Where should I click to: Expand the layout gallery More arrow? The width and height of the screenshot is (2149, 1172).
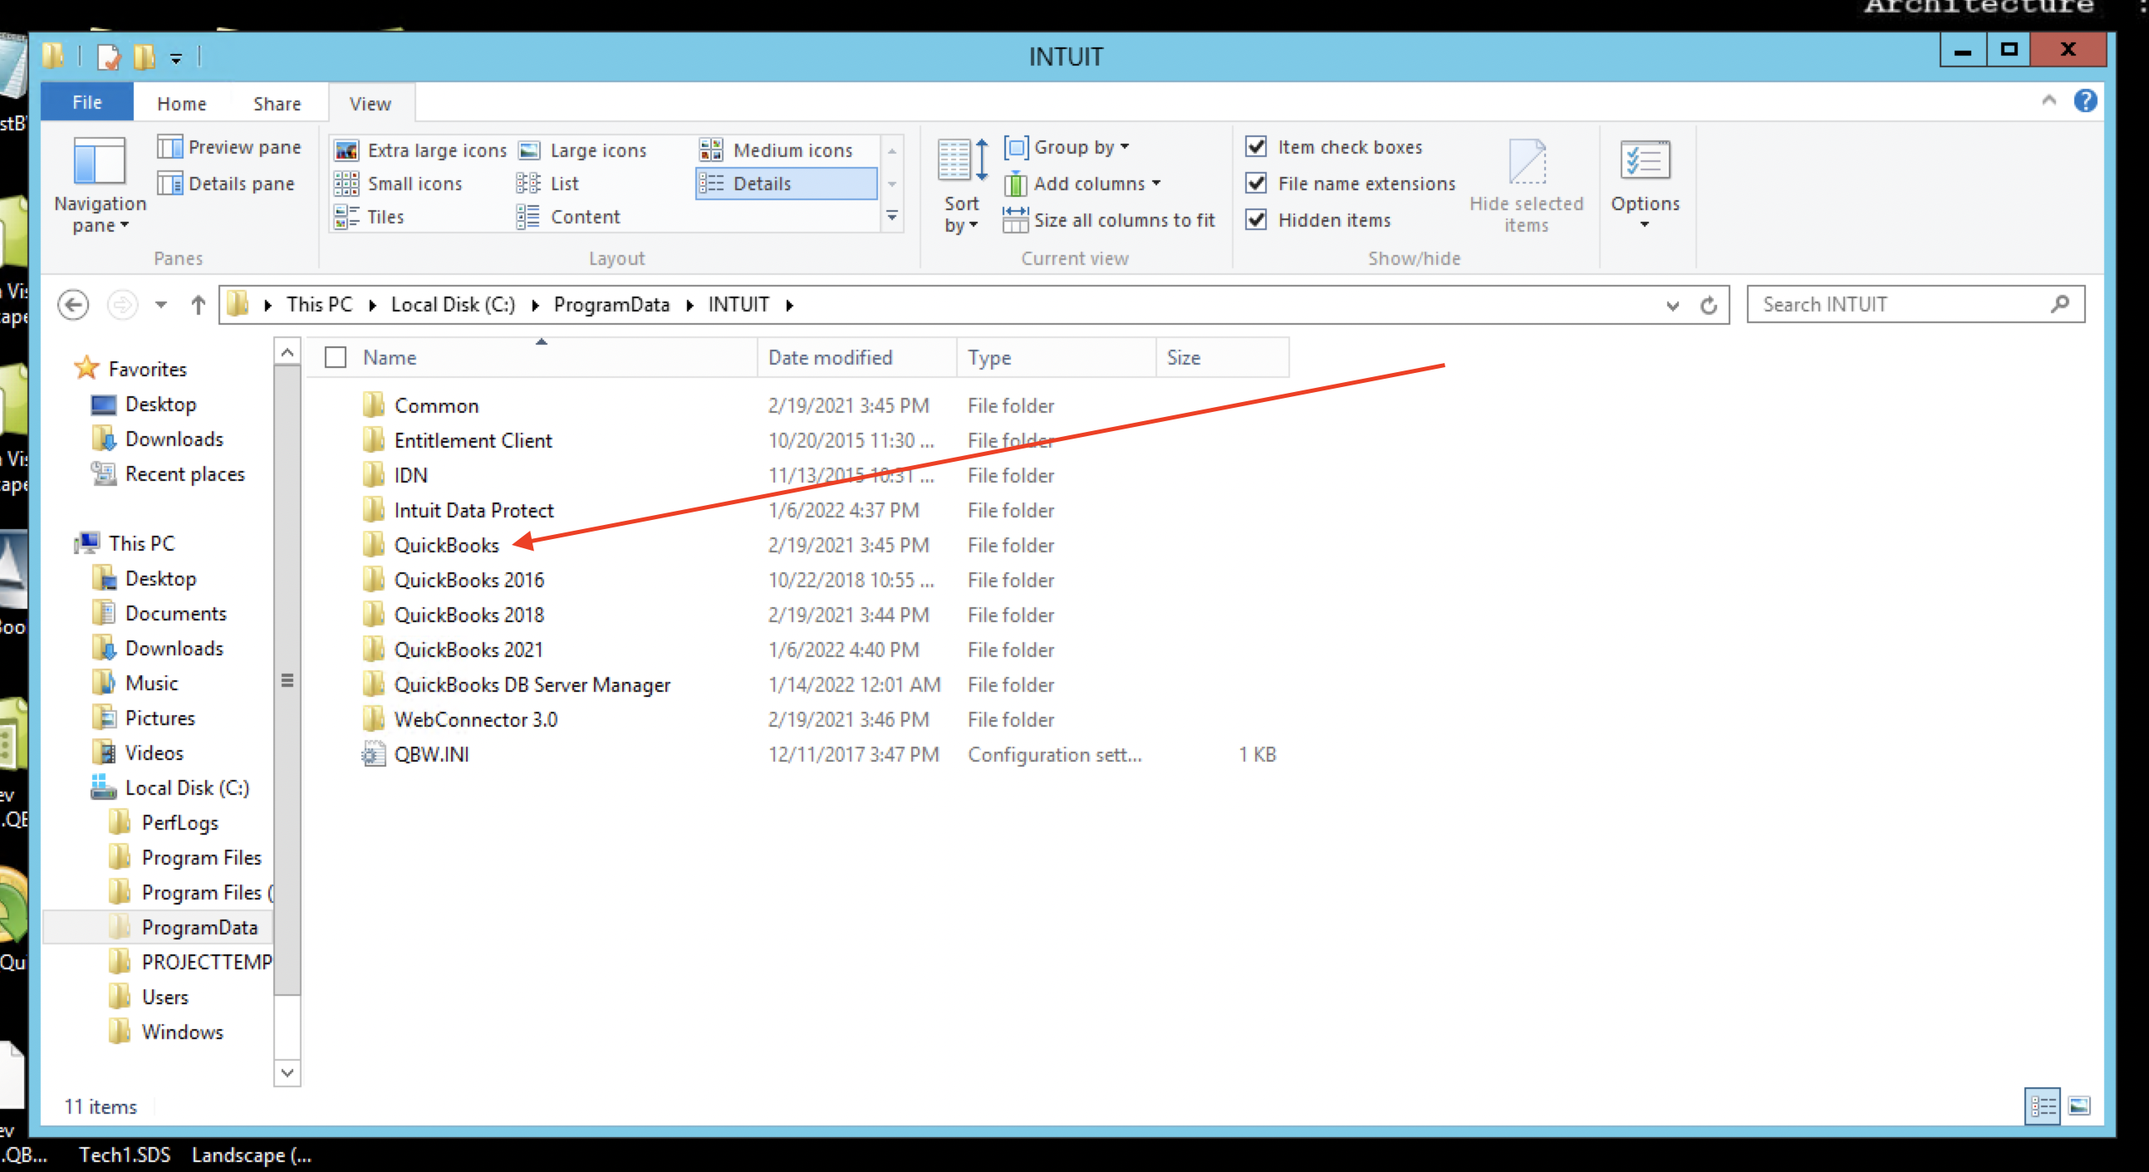[892, 217]
